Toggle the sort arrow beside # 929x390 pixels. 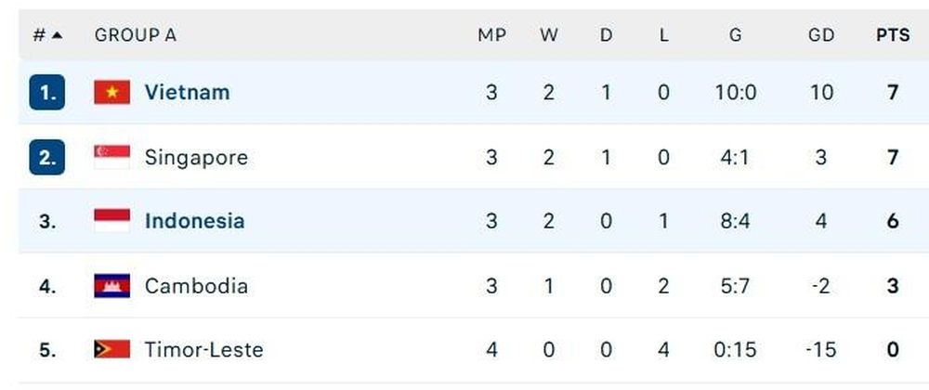tap(57, 35)
